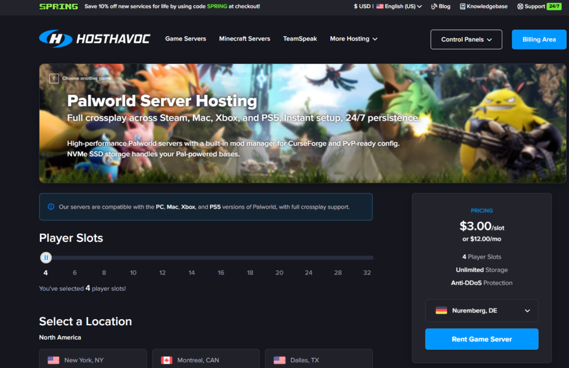Click the US flag beside New York
Viewport: 569px width, 368px height.
(53, 360)
